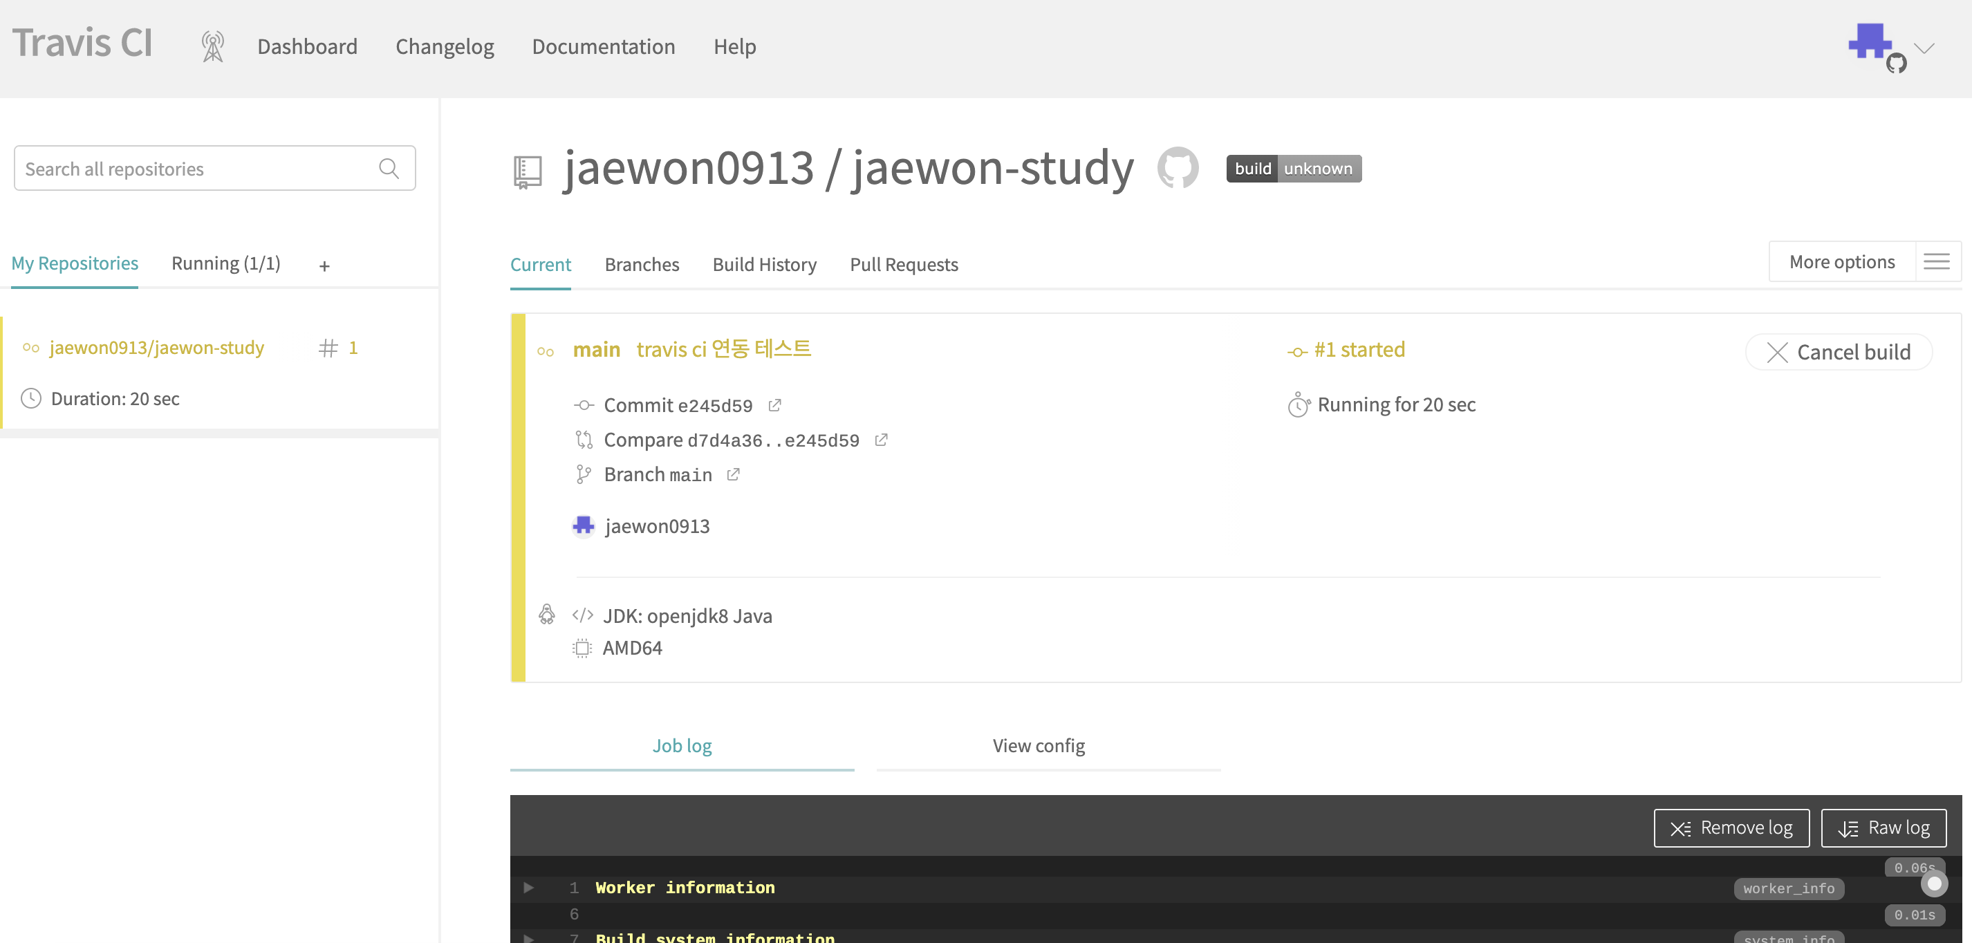1972x943 pixels.
Task: Expand the Worker information log fold
Action: coord(528,887)
